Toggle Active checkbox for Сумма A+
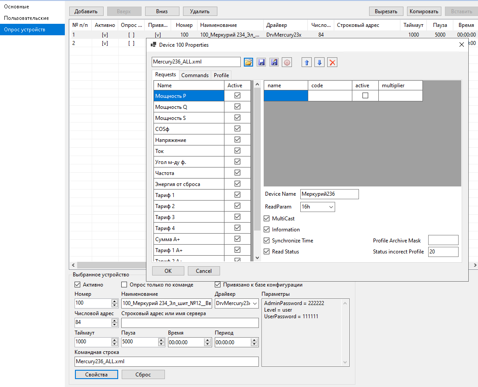 coord(238,239)
